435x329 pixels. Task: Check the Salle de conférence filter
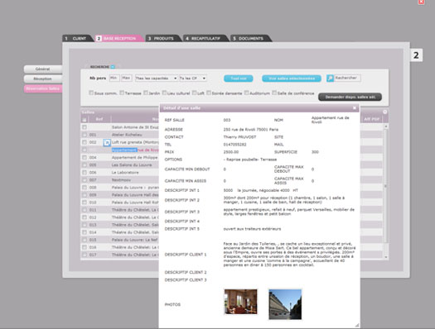point(274,93)
